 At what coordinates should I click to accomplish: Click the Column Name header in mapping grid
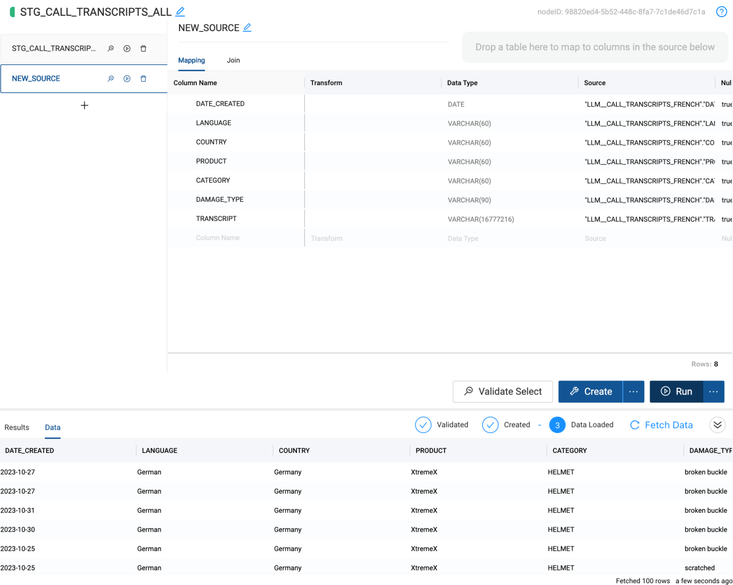[195, 83]
